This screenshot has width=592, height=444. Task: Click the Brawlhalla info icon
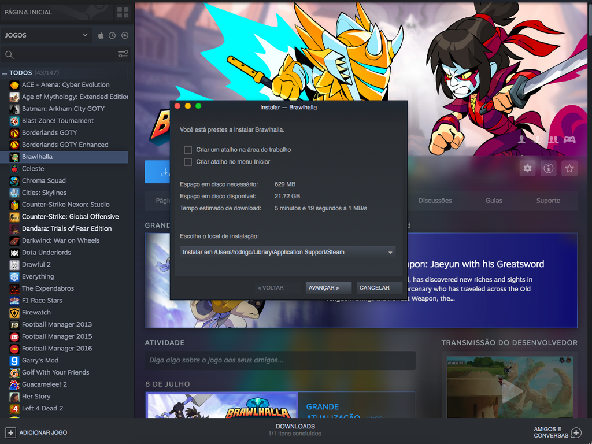click(548, 168)
